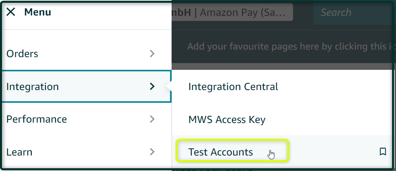Close the Menu panel with the X icon

(x=11, y=12)
